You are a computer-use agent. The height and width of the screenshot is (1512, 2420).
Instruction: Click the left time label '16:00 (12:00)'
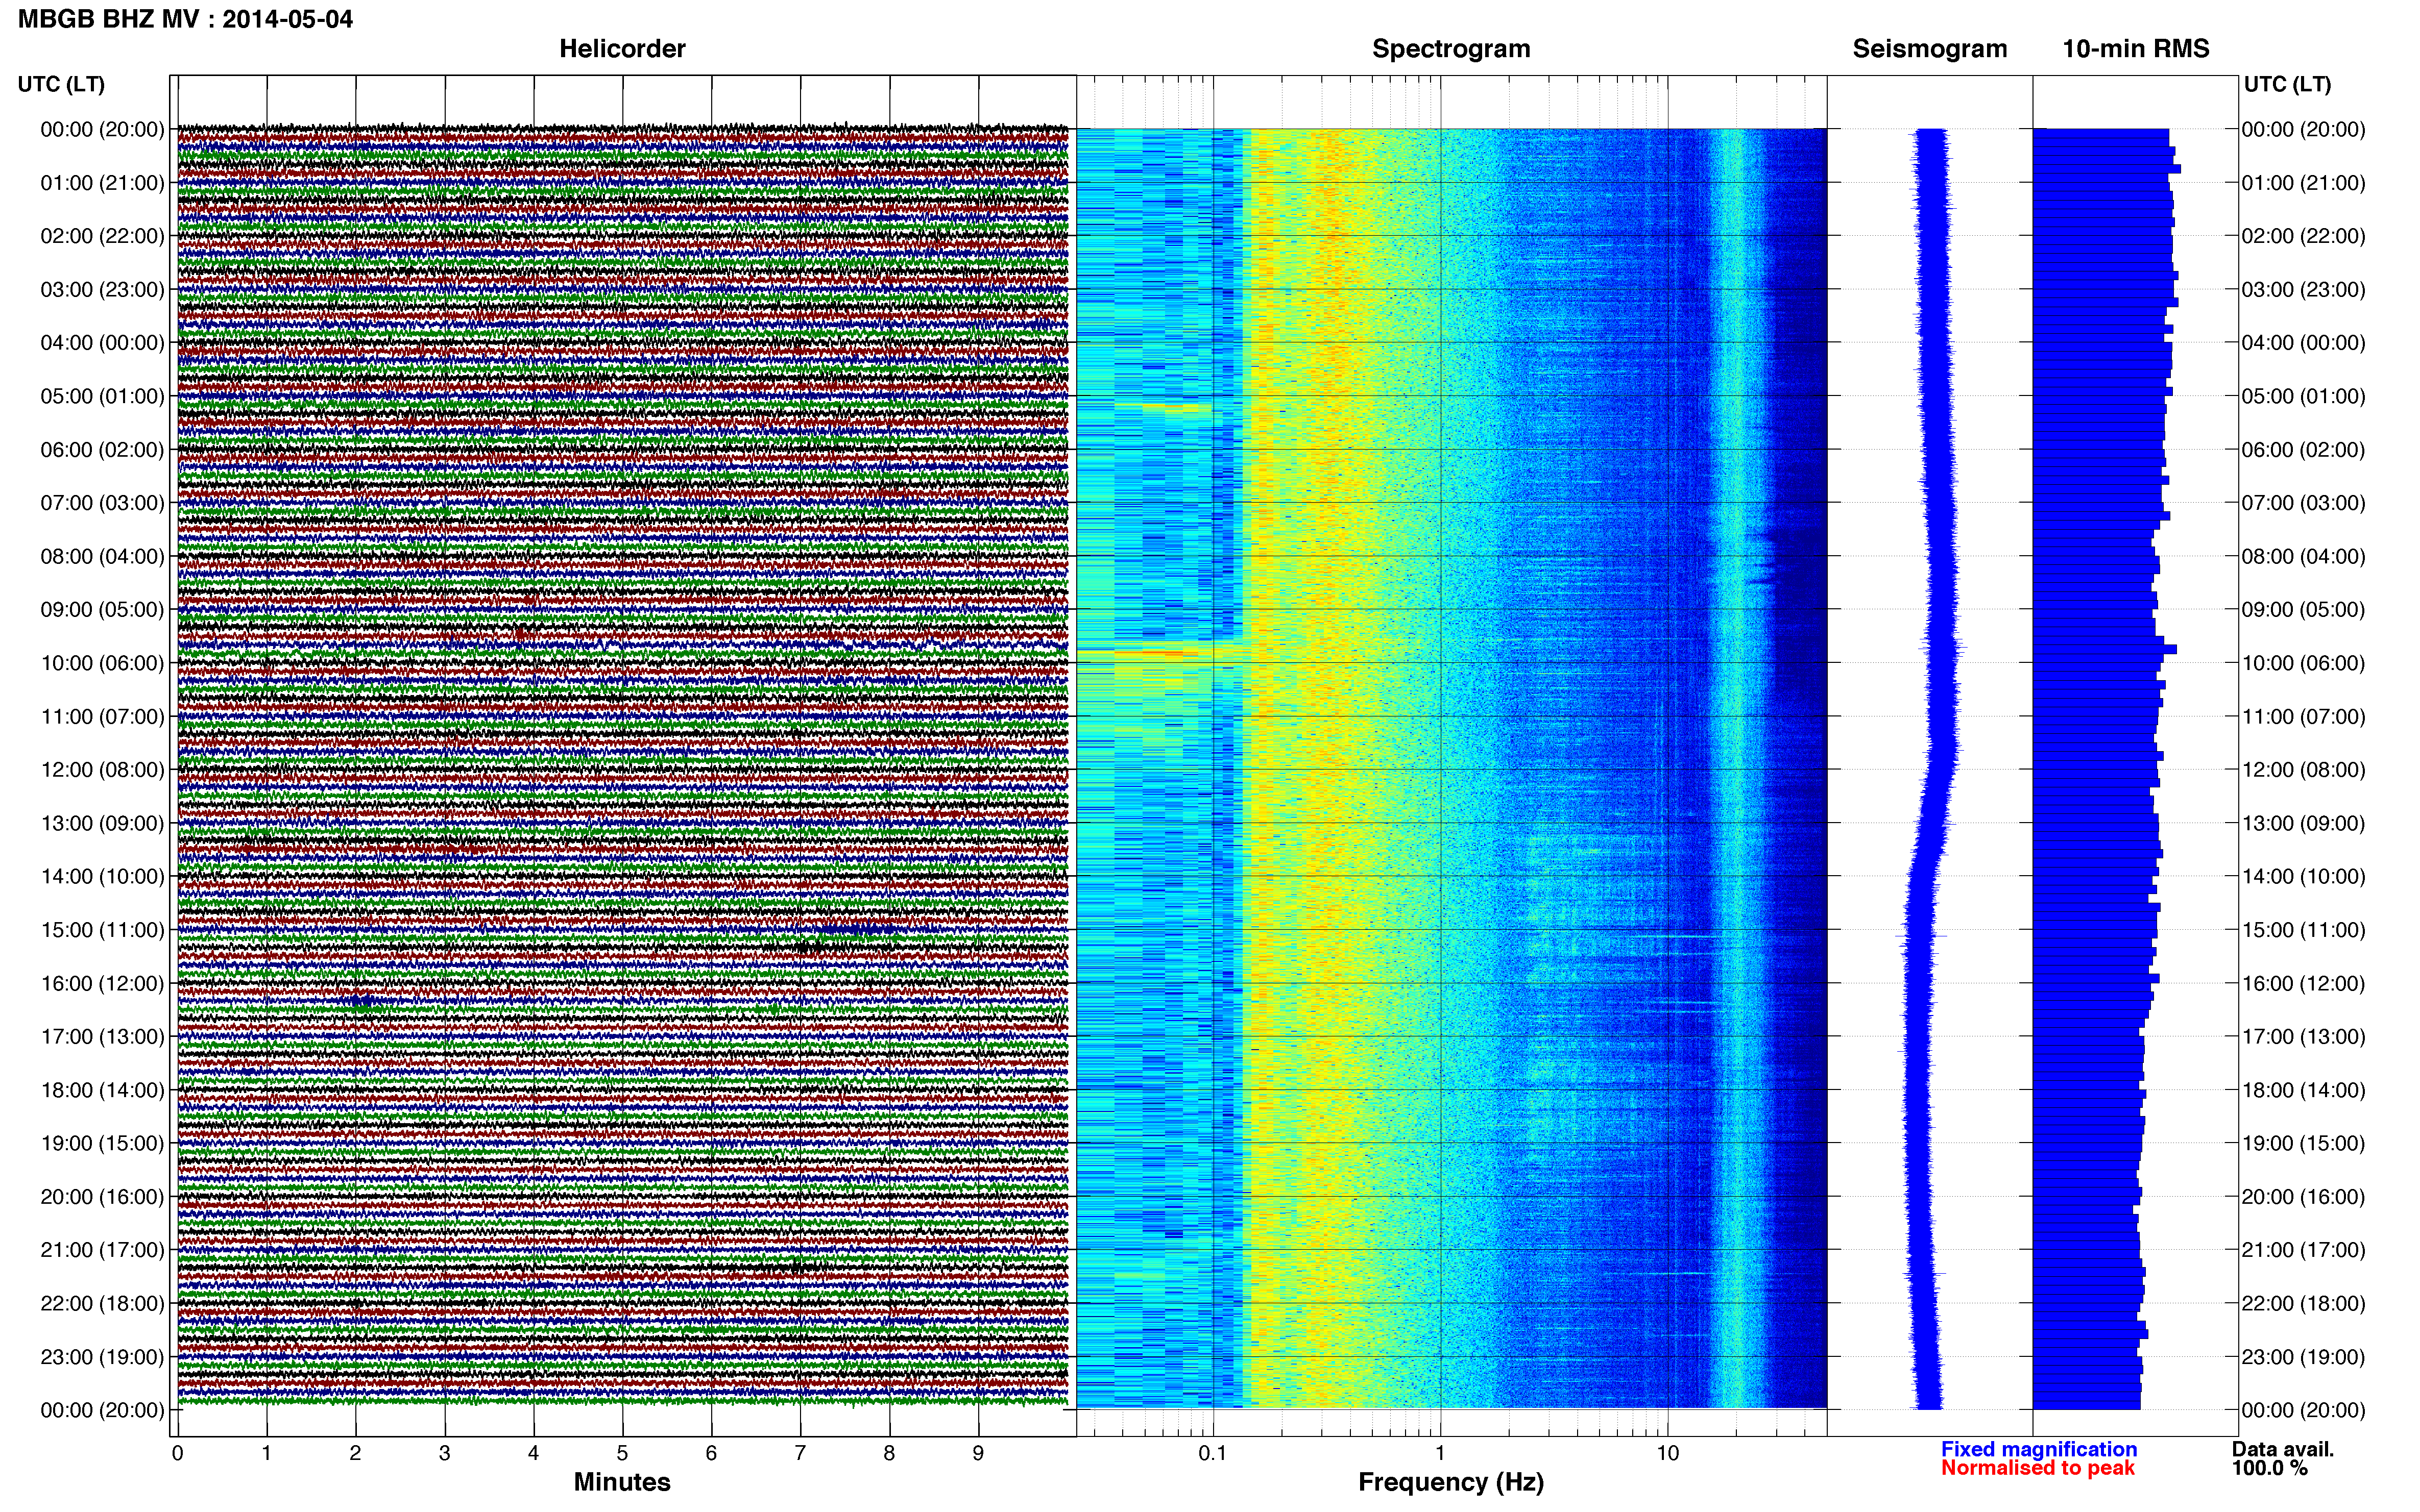point(102,983)
